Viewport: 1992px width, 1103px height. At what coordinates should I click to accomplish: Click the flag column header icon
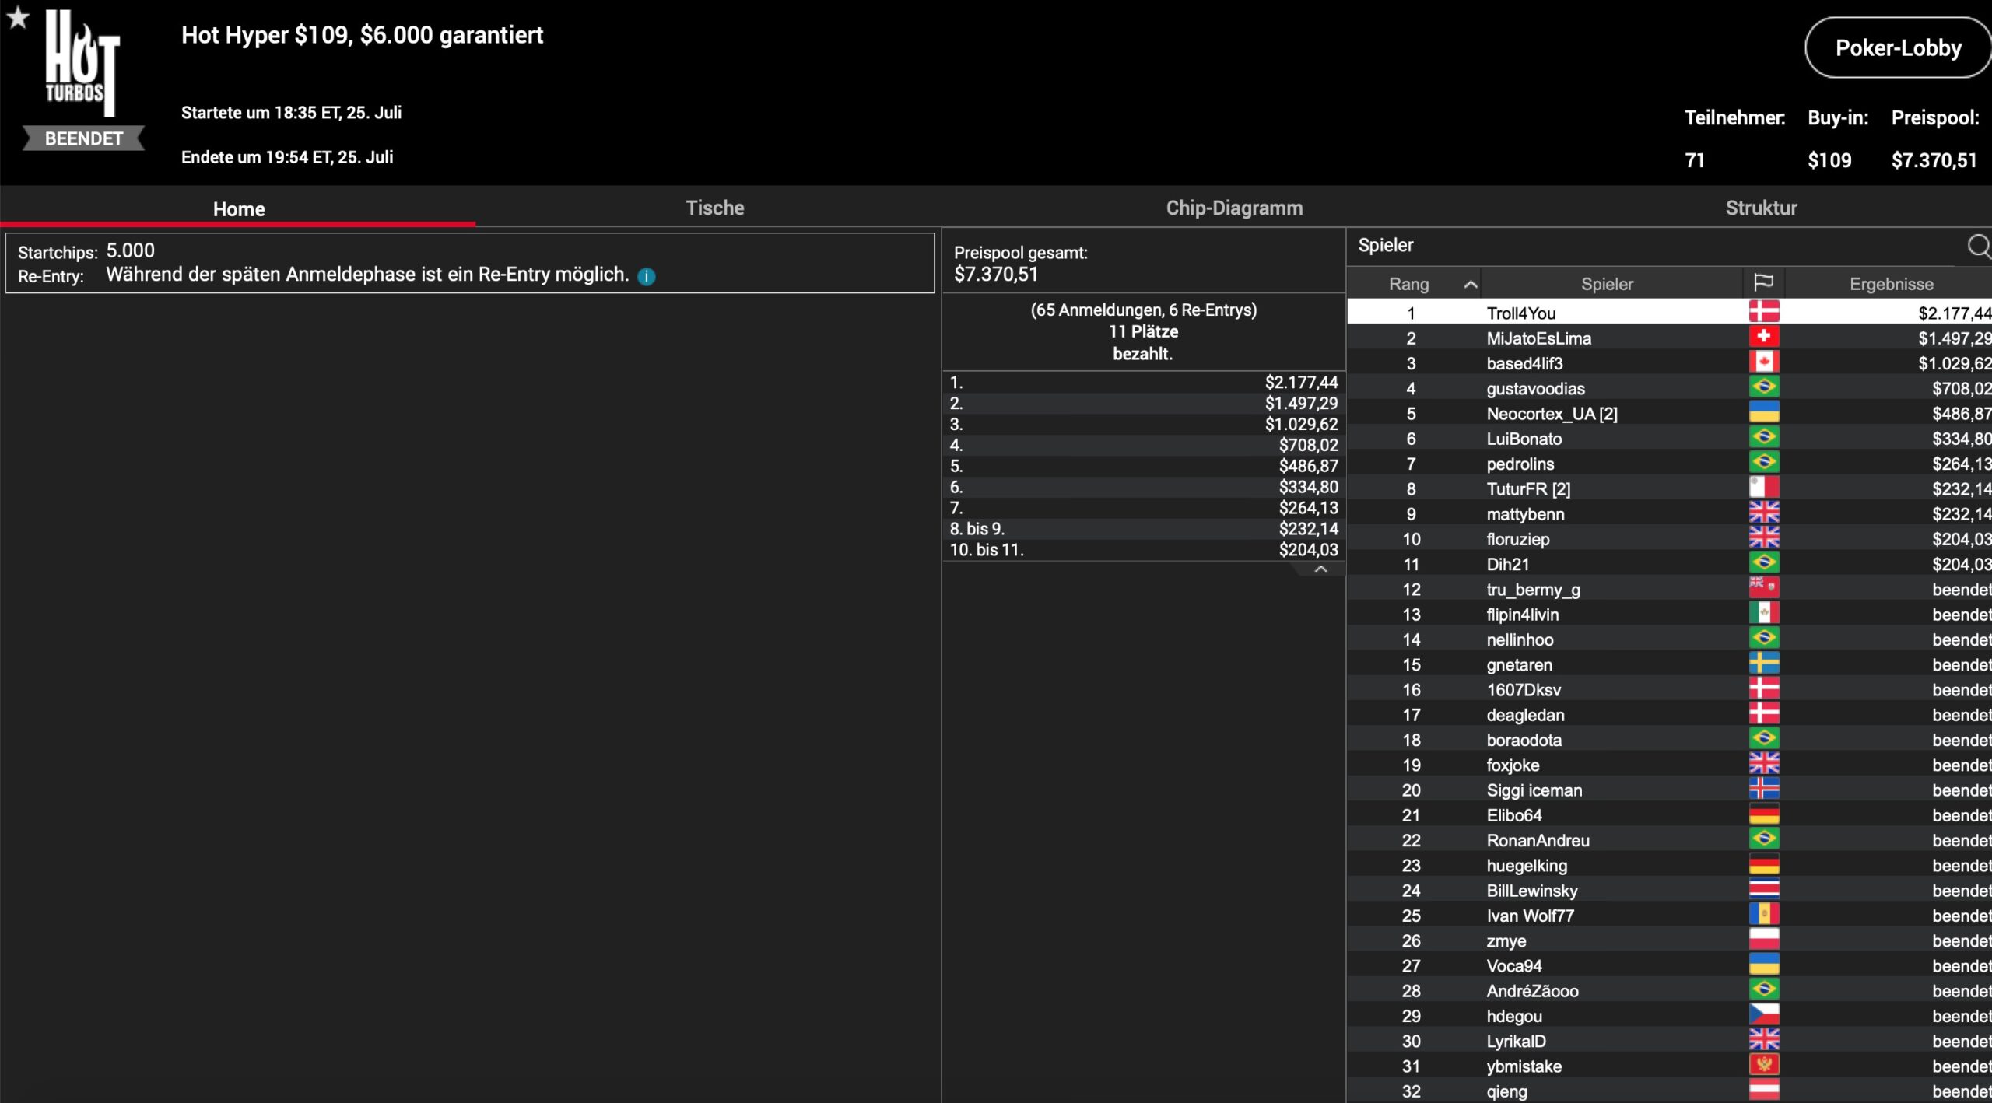pos(1763,283)
